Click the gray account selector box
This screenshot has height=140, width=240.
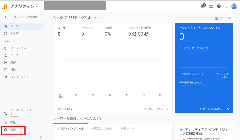(75, 6)
